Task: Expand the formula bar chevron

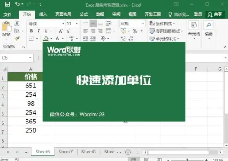Action: [x=226, y=58]
